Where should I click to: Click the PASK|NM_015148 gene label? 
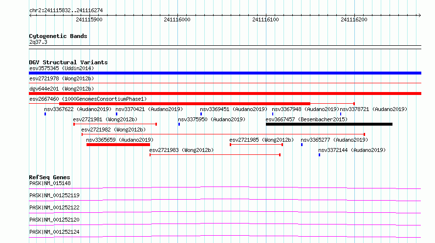[50, 183]
